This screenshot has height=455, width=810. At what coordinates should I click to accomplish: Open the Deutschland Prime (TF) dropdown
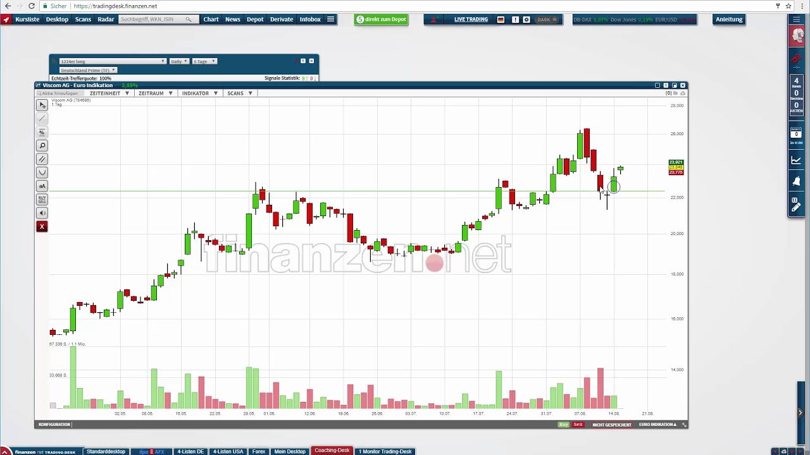pyautogui.click(x=87, y=70)
